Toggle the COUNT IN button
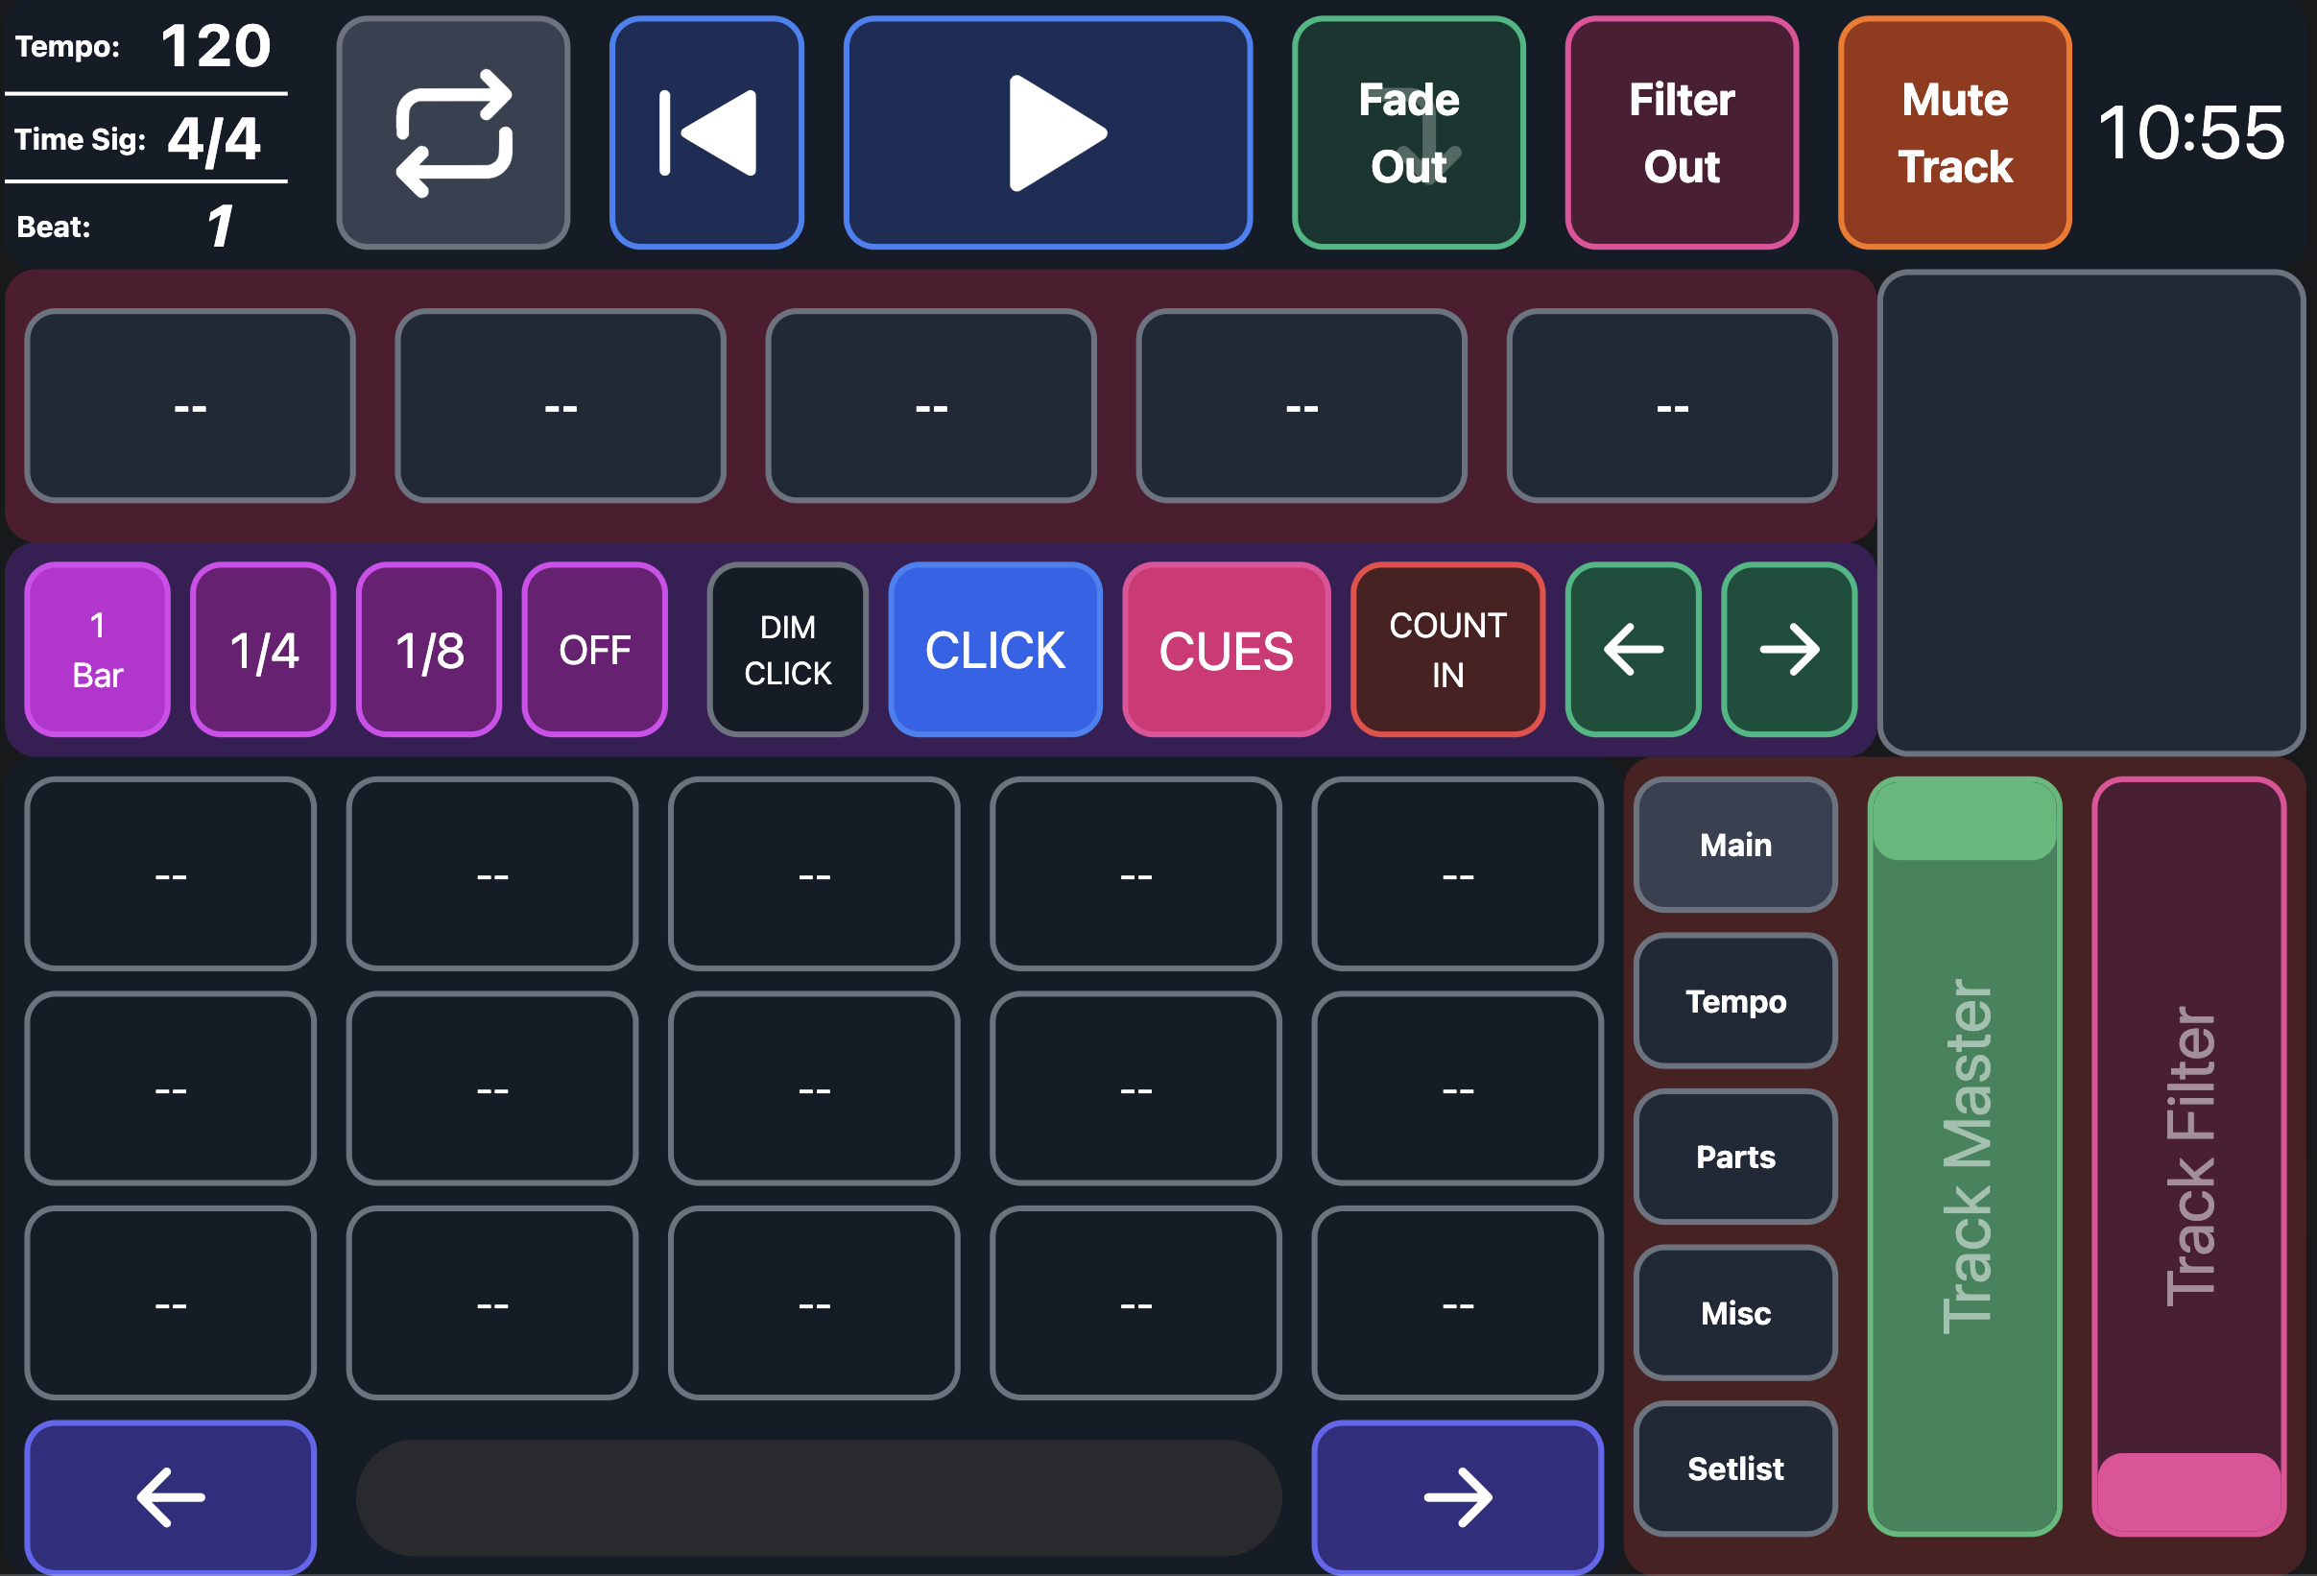The image size is (2317, 1576). coord(1446,650)
